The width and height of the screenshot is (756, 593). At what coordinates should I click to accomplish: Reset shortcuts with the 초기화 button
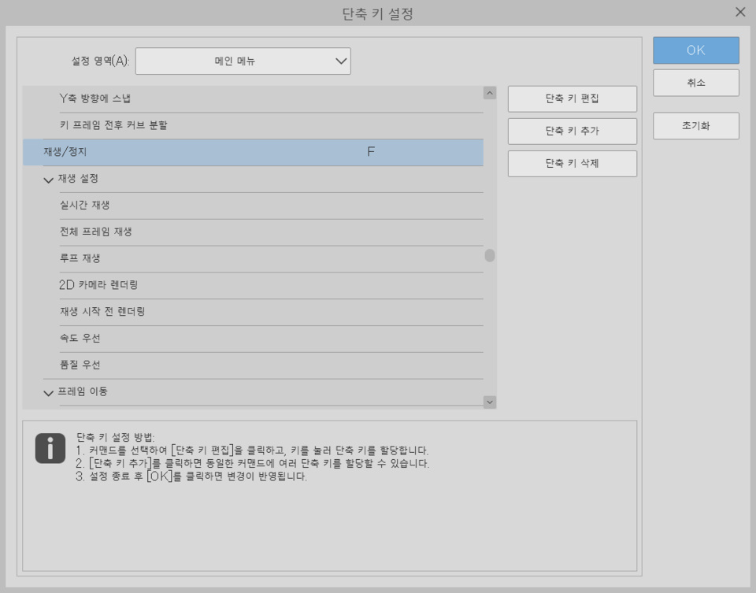[x=695, y=125]
